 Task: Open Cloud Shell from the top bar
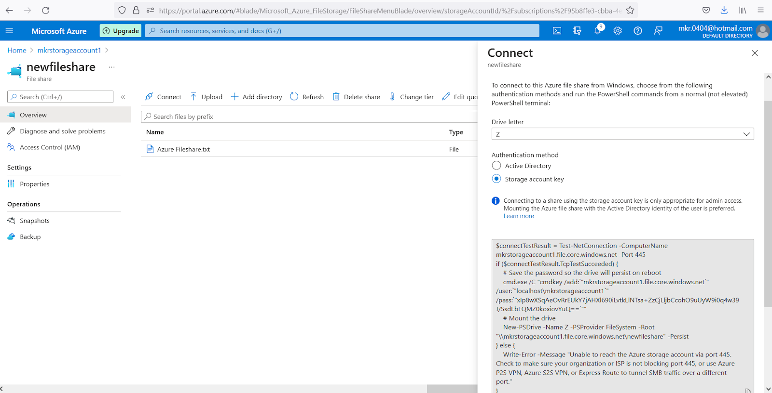557,31
